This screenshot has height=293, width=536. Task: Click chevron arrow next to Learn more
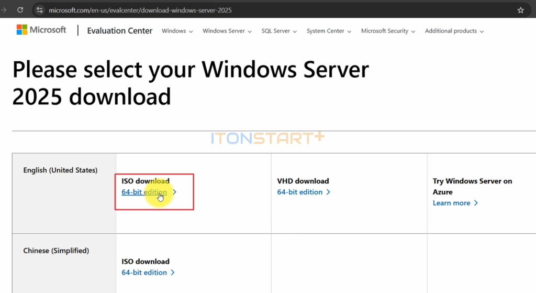click(476, 203)
